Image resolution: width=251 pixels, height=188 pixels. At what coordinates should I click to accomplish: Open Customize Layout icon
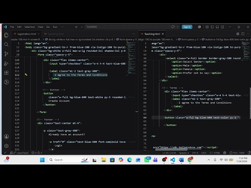[x=207, y=27]
